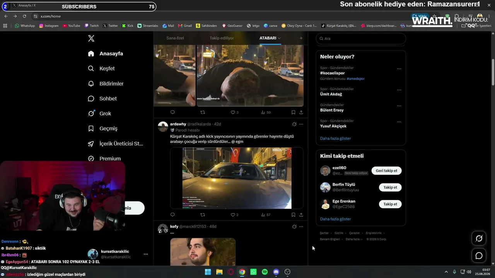
Task: Open more options for Yusuf Akçiçek trend
Action: click(399, 122)
